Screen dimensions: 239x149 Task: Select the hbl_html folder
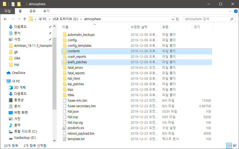tap(74, 78)
